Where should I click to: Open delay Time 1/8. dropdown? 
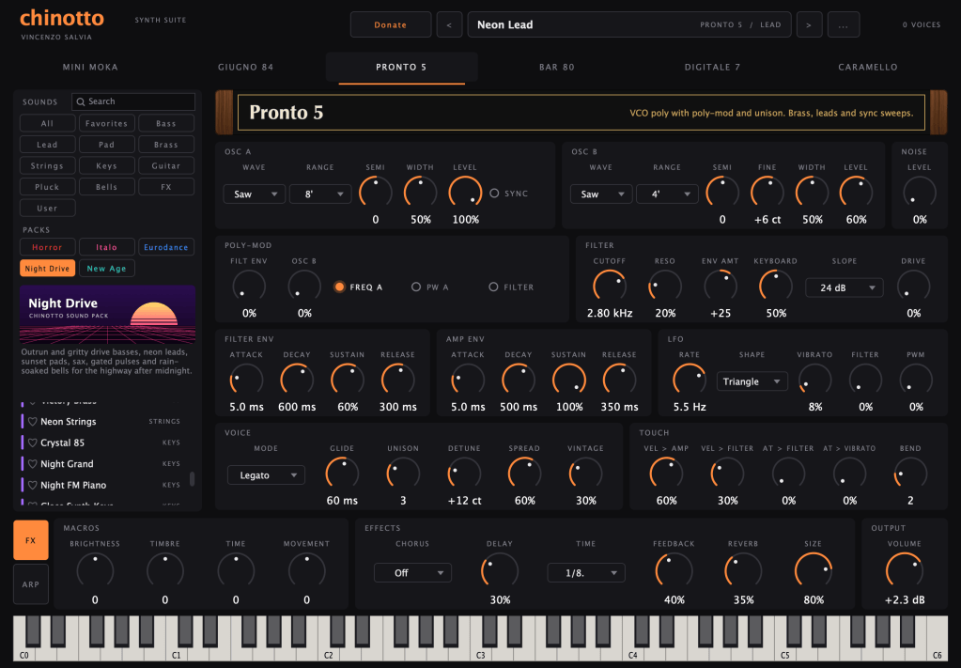[586, 573]
